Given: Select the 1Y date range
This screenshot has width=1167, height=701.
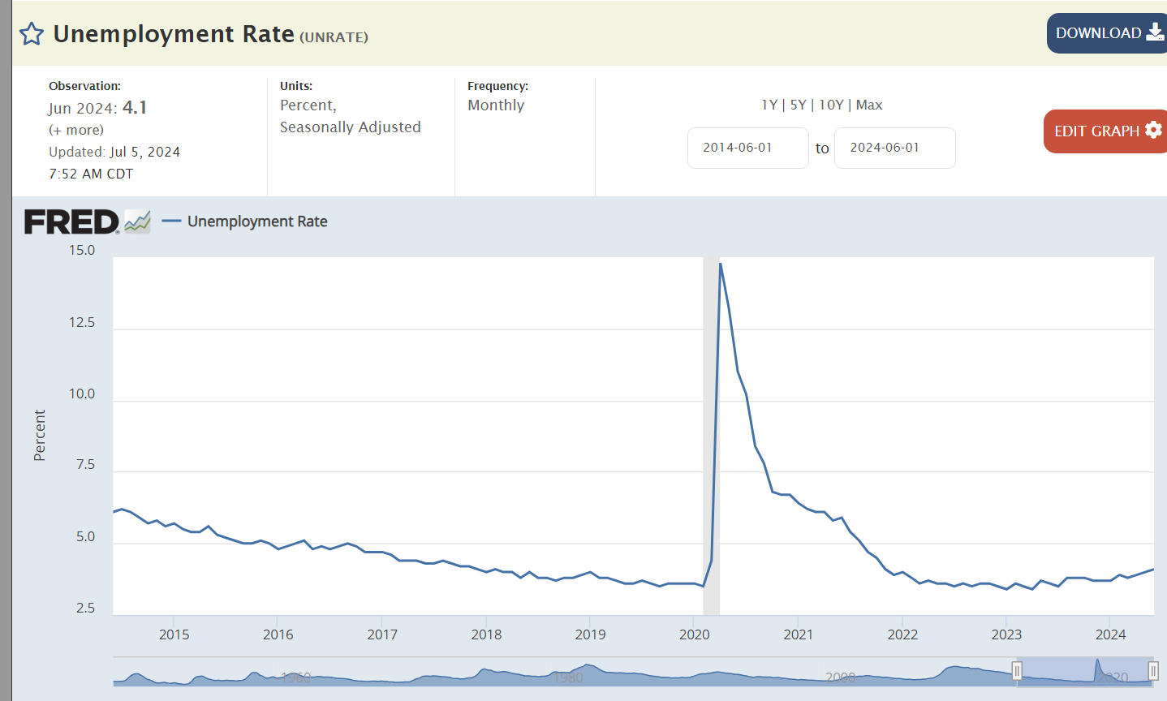Looking at the screenshot, I should 769,105.
